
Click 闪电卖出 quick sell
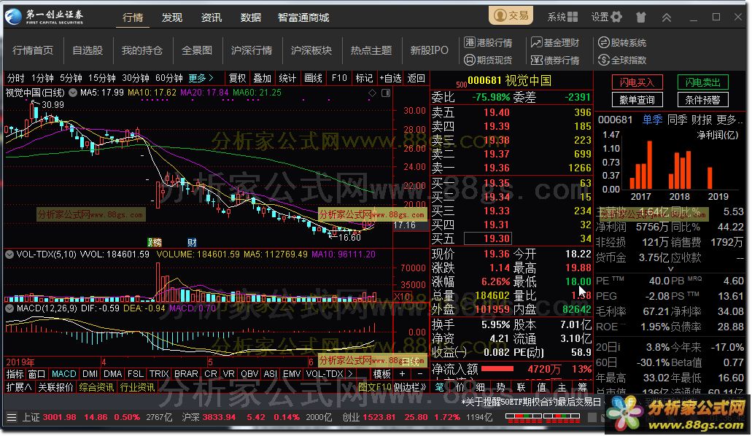coord(702,82)
